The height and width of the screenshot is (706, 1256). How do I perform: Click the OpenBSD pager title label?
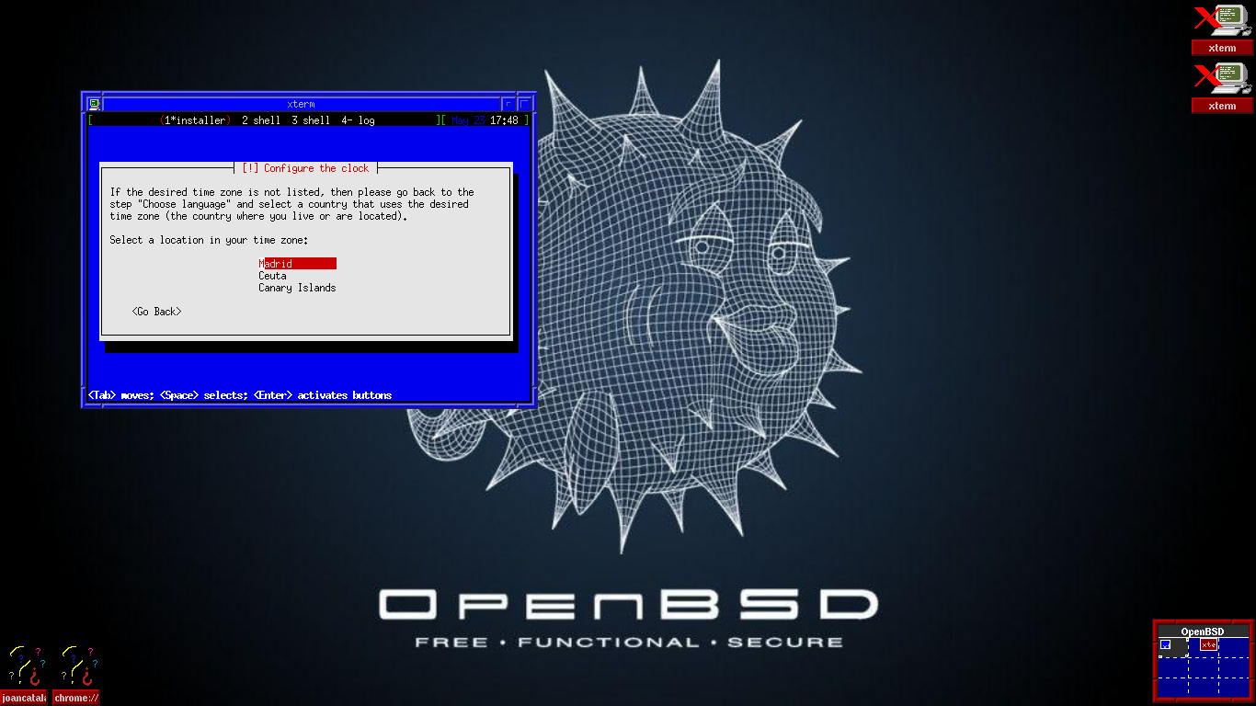tap(1203, 632)
